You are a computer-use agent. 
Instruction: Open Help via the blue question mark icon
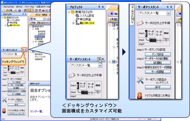pyautogui.click(x=20, y=10)
